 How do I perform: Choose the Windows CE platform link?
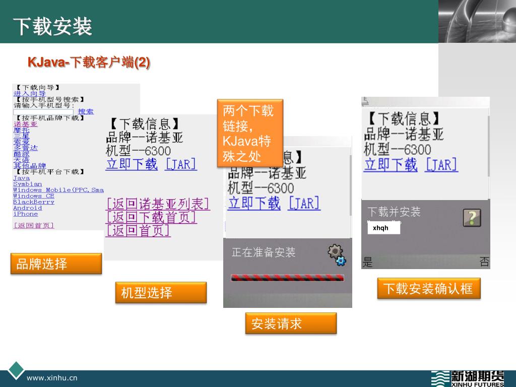tap(34, 196)
